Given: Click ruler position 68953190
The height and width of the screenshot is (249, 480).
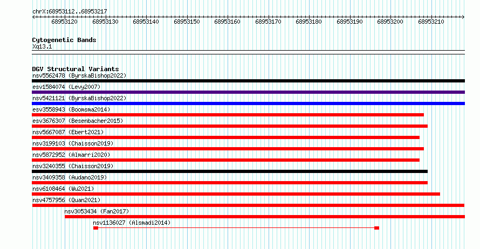Looking at the screenshot, I should coord(349,22).
